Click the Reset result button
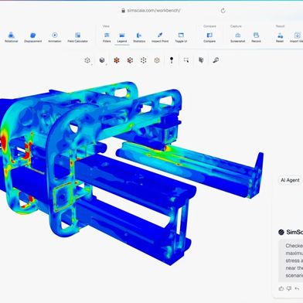Image resolution: width=303 pixels, height=303 pixels. pos(280,37)
